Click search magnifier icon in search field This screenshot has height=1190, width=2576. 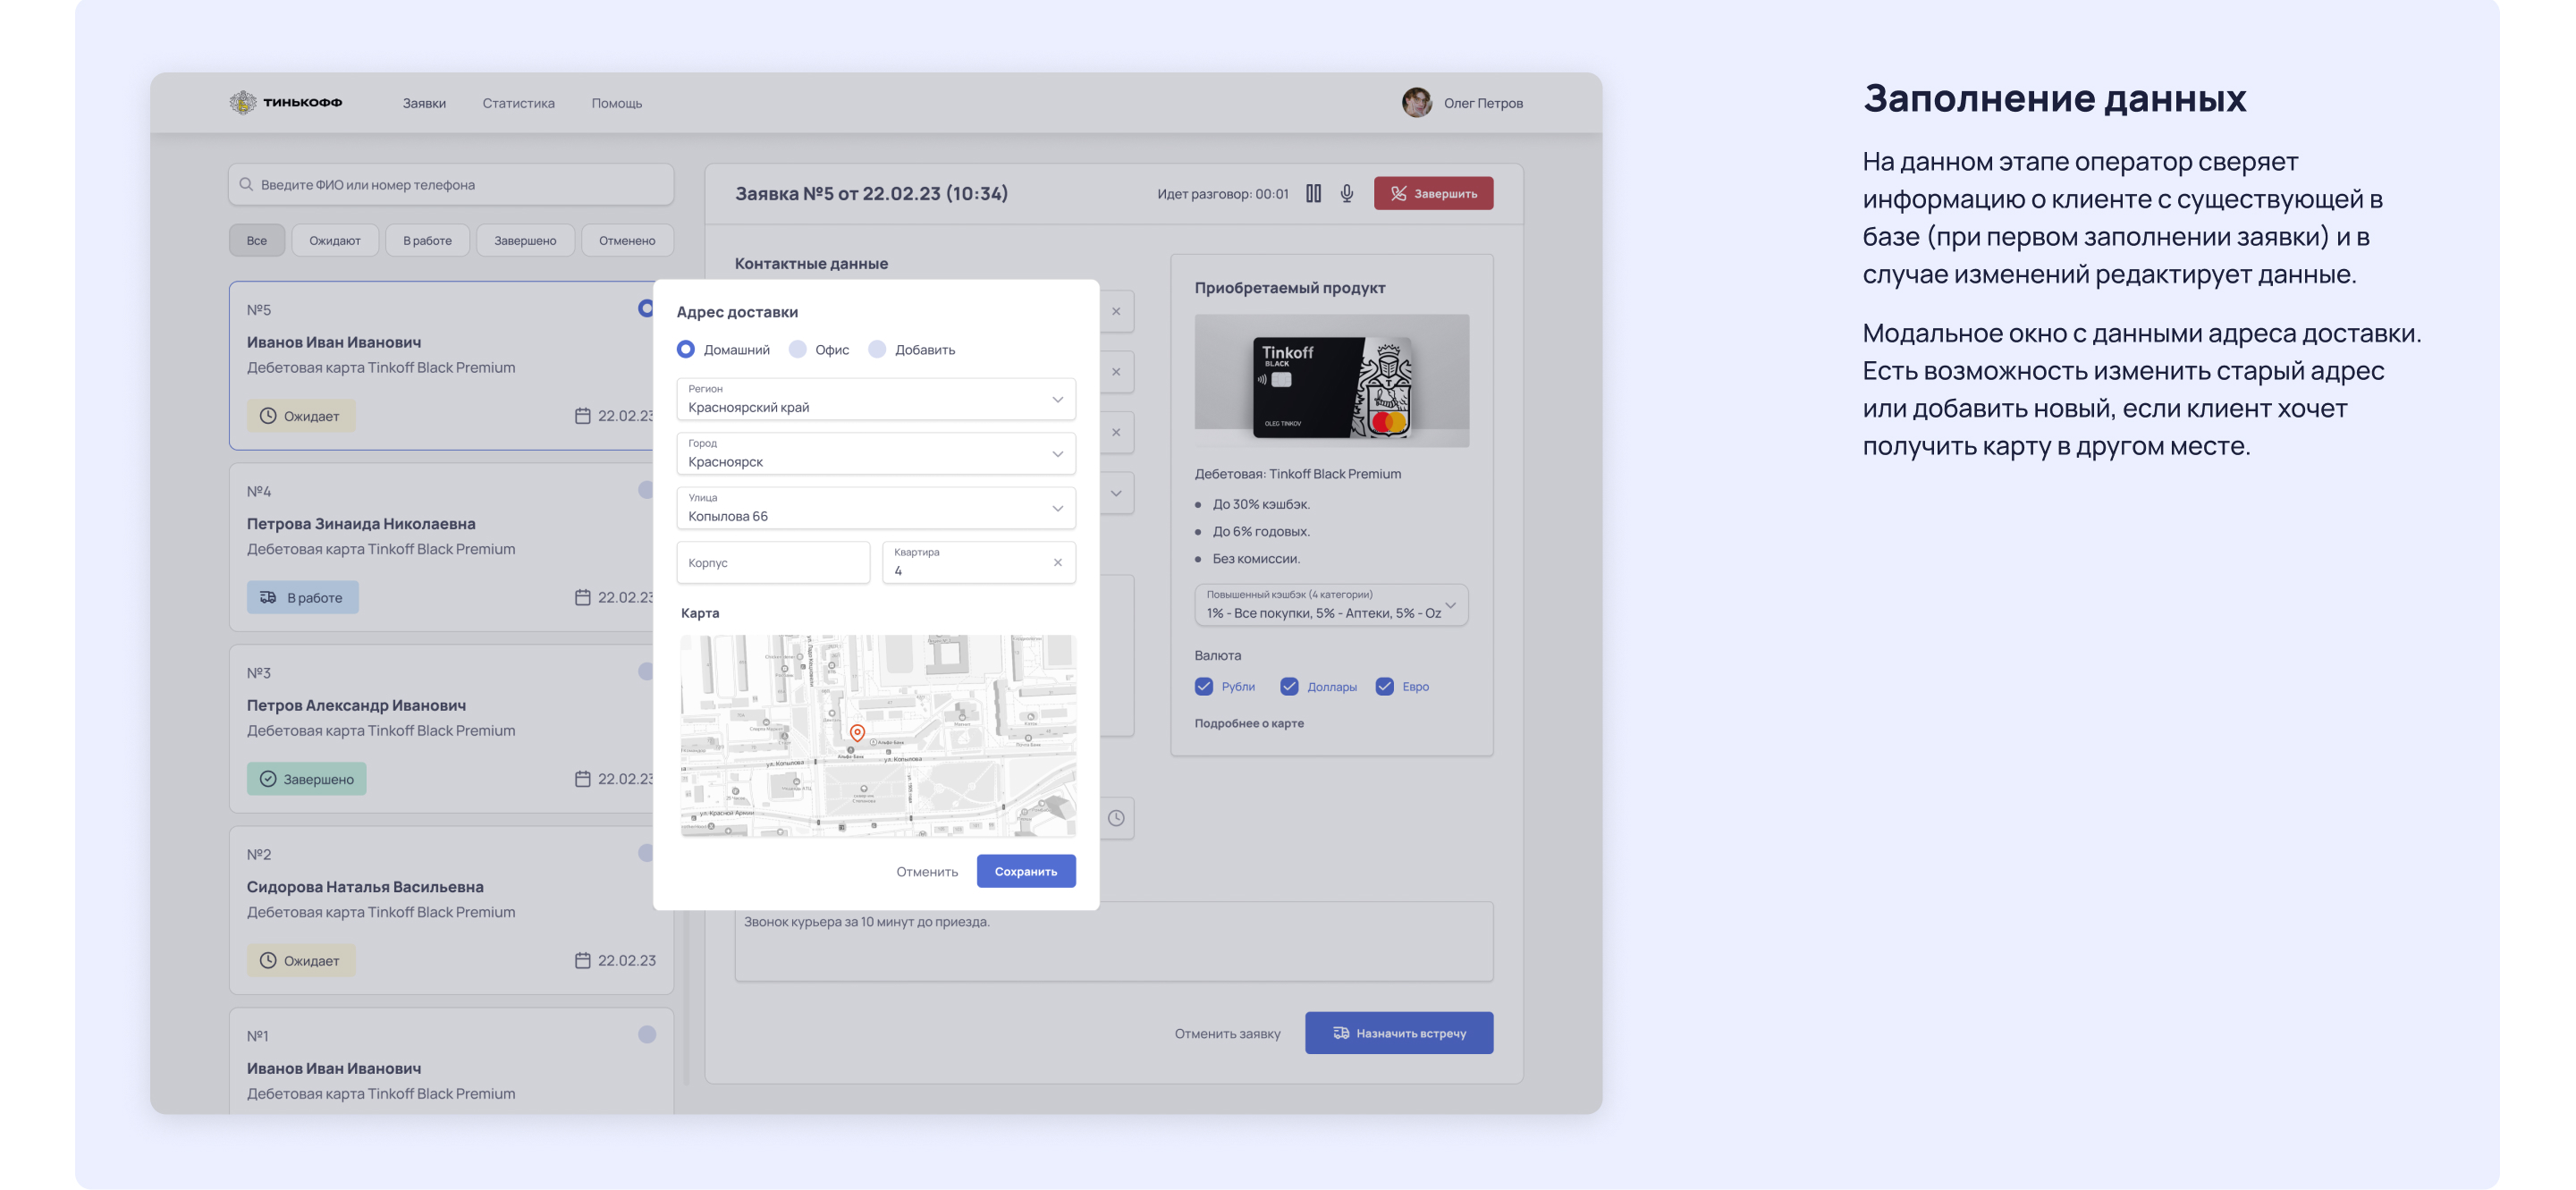246,184
